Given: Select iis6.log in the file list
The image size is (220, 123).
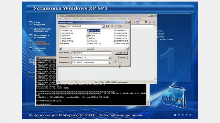Looking at the screenshot, I should tap(92, 38).
